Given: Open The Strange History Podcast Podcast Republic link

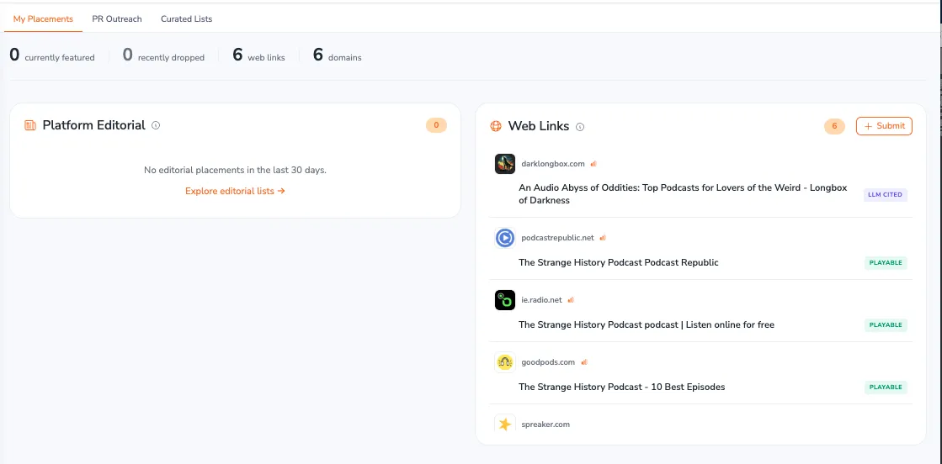Looking at the screenshot, I should [618, 262].
